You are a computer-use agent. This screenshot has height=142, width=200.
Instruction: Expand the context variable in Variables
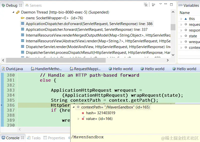[x=181, y=48]
